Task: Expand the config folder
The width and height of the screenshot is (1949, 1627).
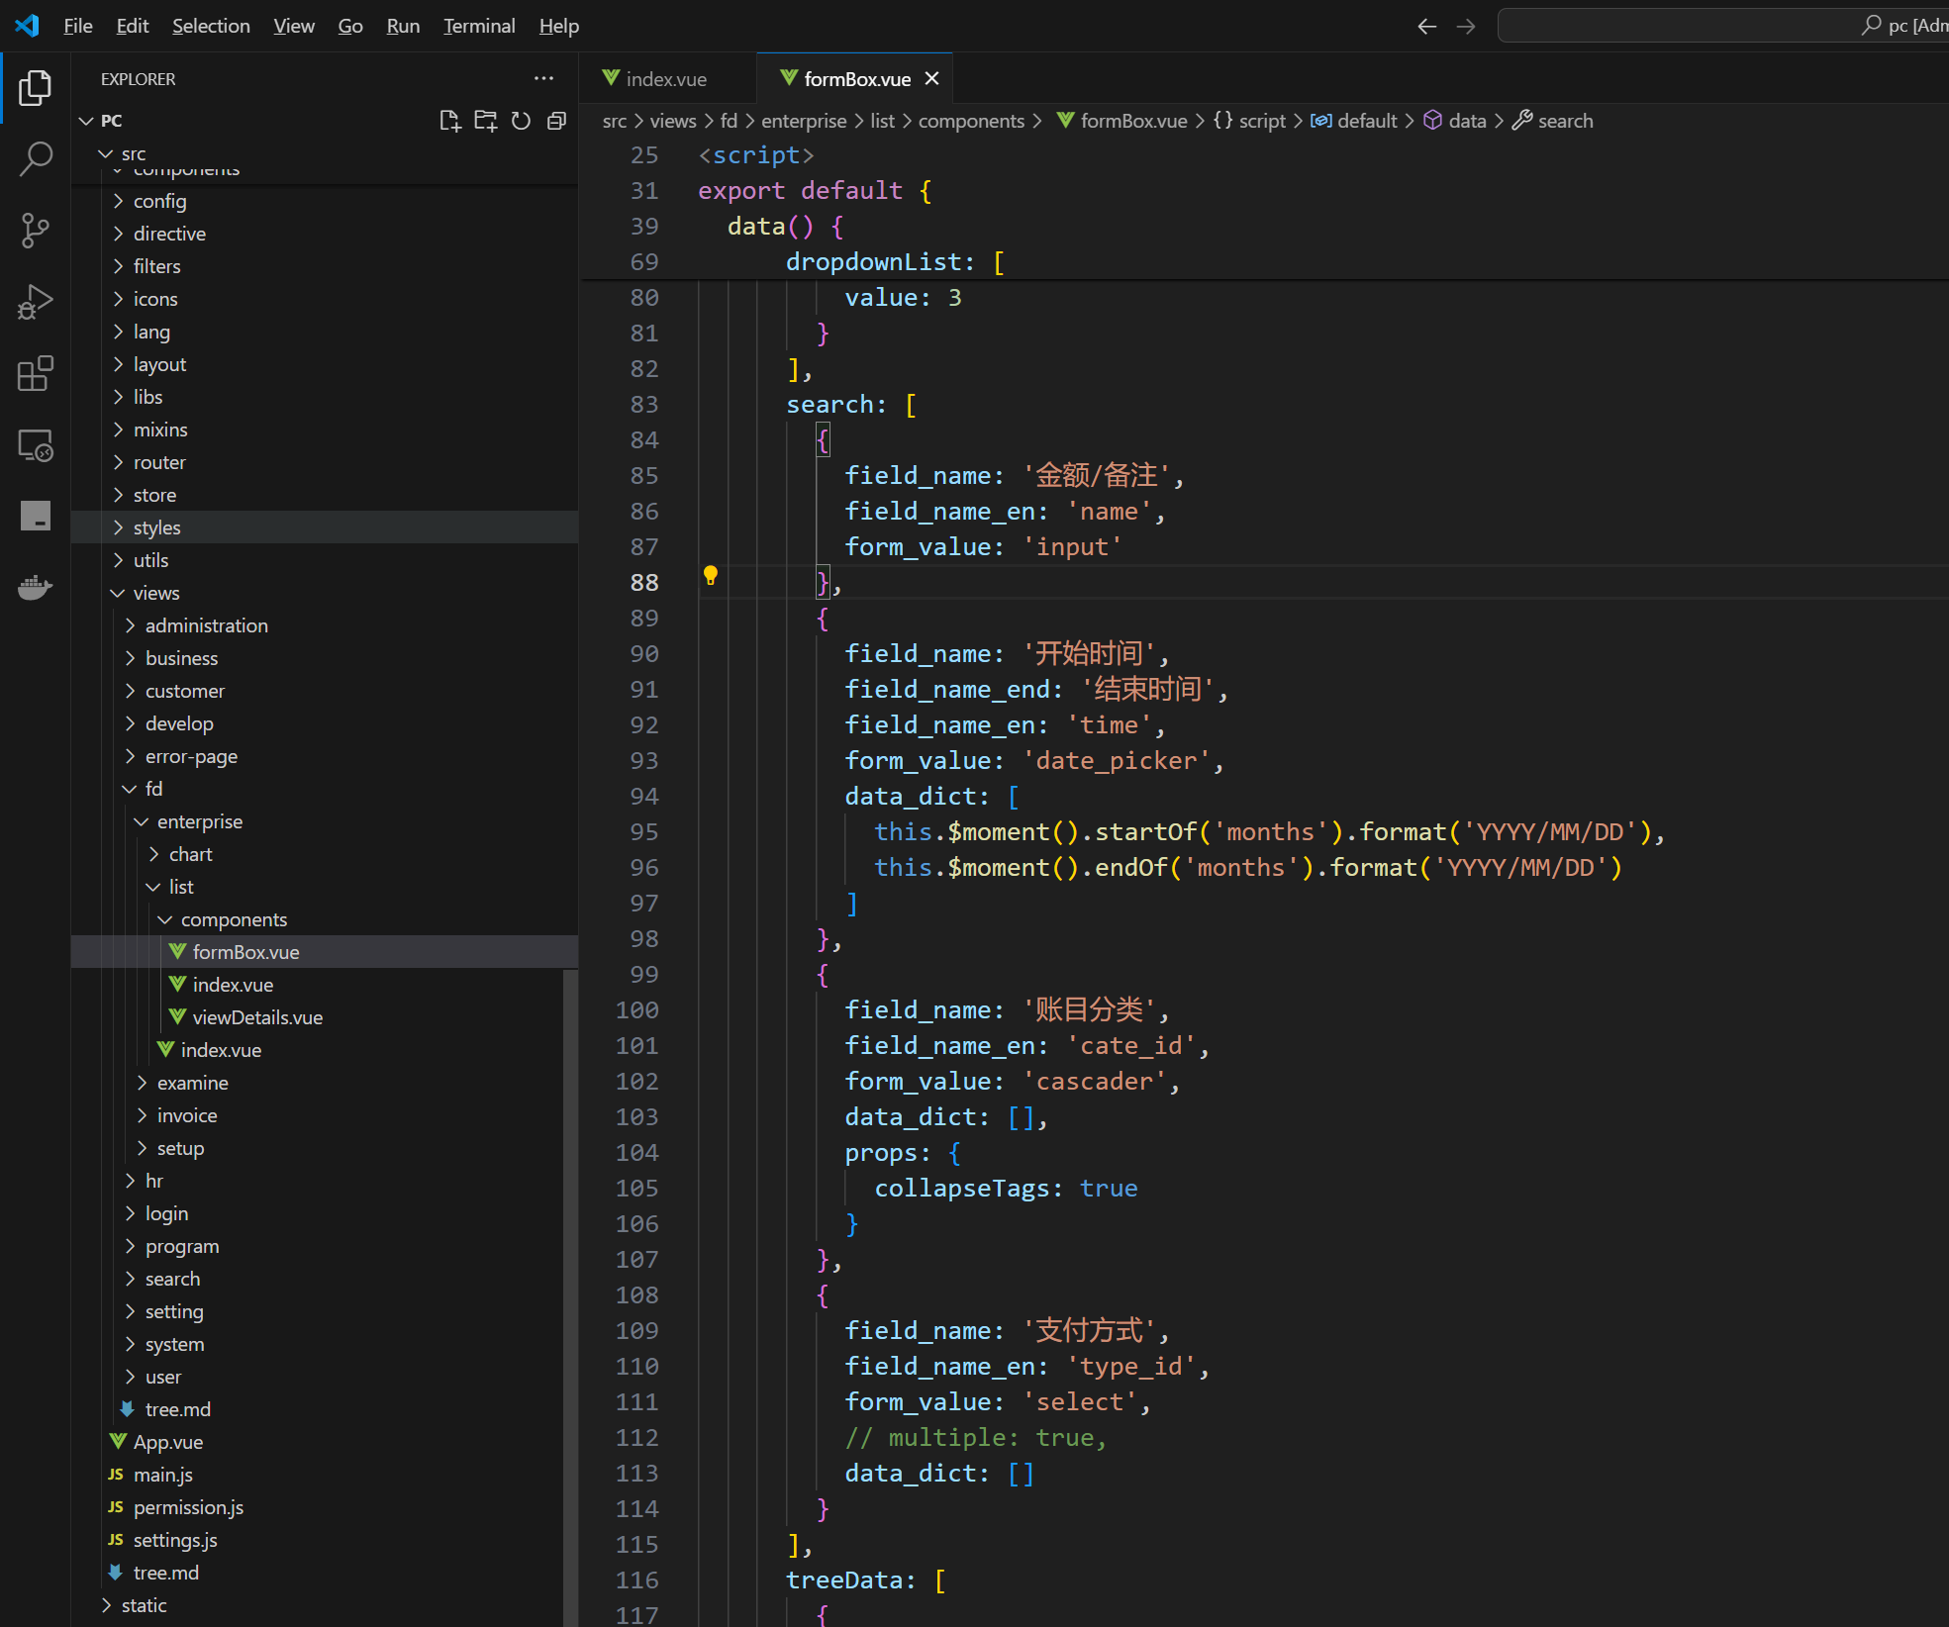Action: click(325, 201)
